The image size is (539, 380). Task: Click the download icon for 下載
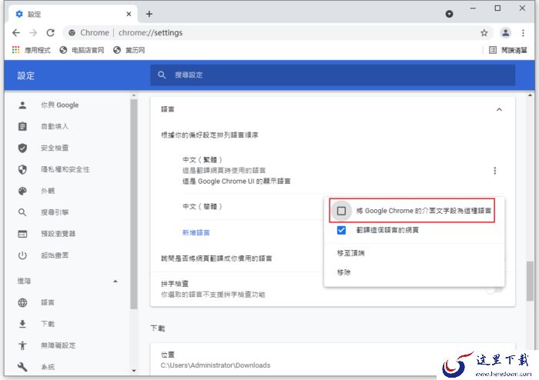pos(22,324)
